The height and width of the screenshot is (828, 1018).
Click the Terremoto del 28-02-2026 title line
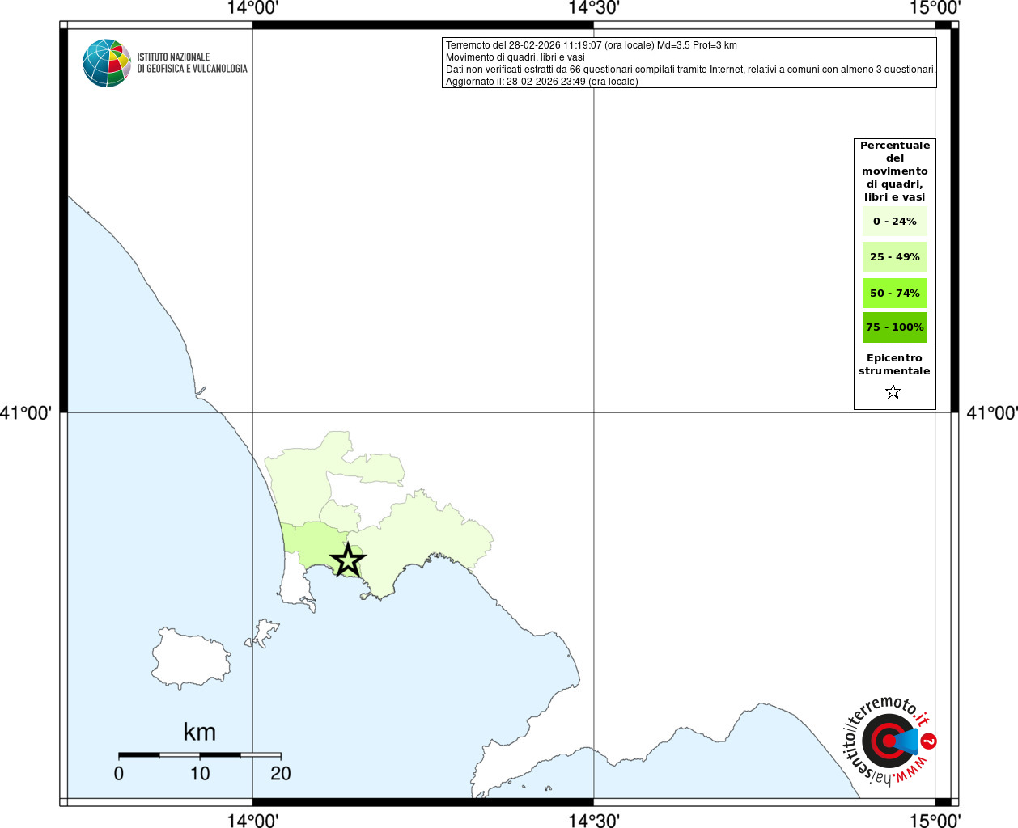[x=592, y=45]
